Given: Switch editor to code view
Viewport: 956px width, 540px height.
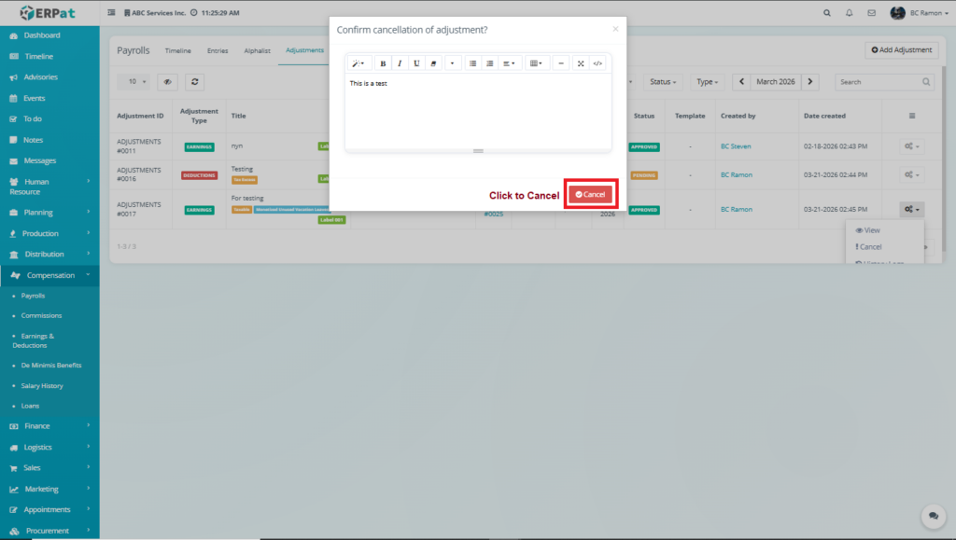Looking at the screenshot, I should [597, 63].
